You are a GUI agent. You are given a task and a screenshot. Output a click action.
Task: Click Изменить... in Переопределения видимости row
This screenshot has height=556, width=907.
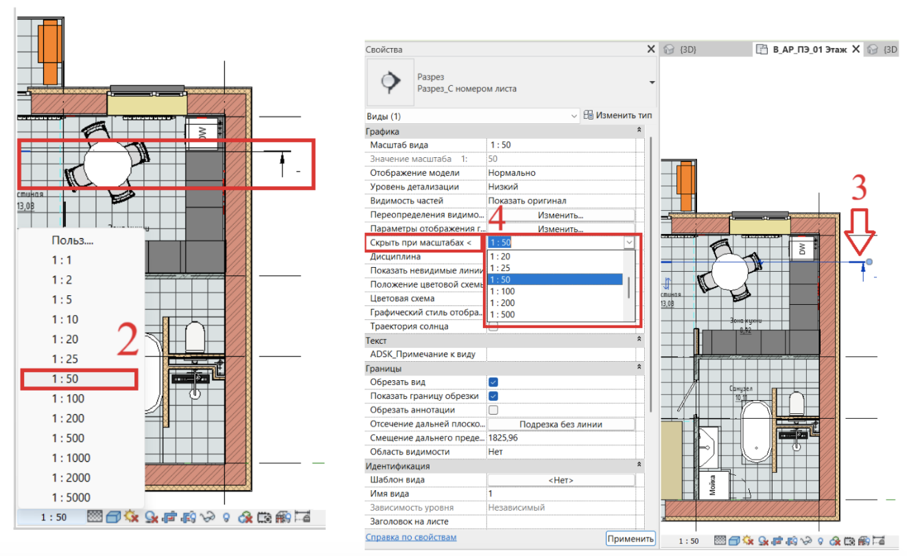click(561, 215)
